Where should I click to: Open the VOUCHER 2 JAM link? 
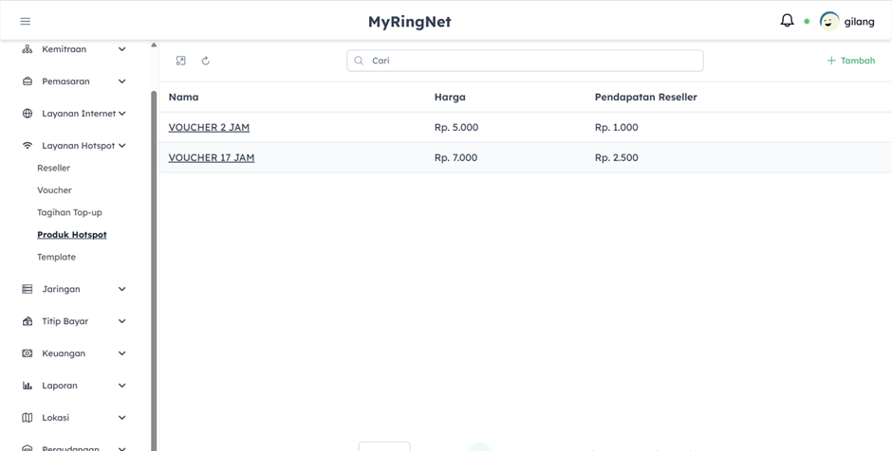[209, 127]
